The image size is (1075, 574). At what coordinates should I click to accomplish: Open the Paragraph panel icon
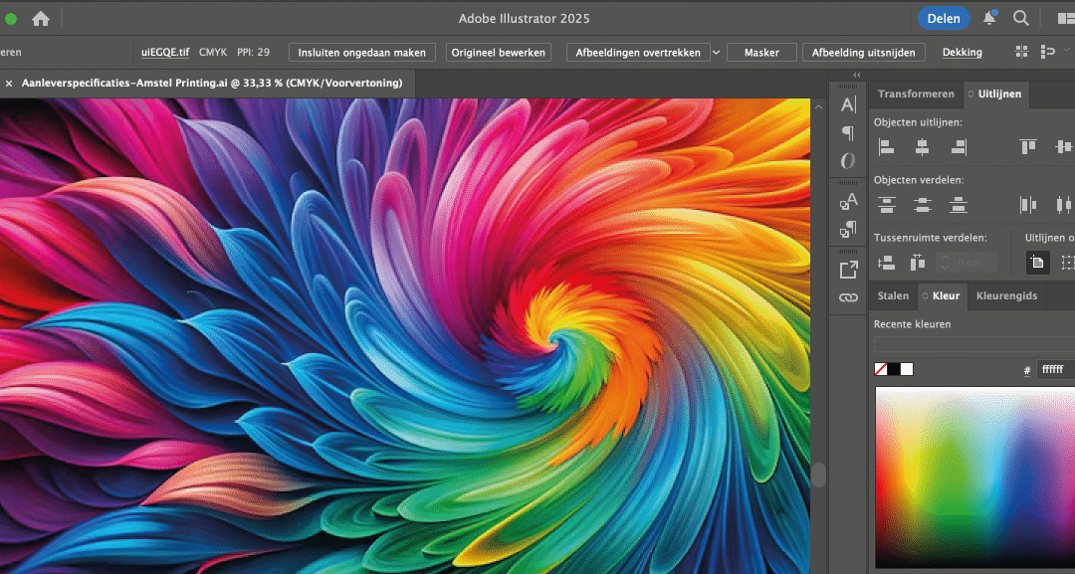tap(848, 133)
